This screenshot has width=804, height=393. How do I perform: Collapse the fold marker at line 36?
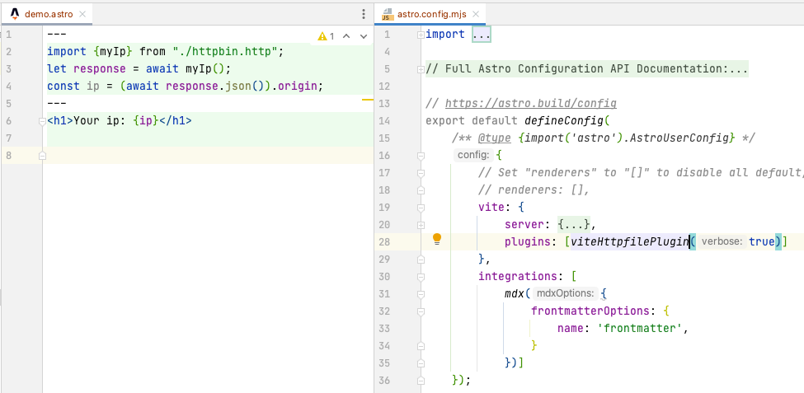click(421, 381)
